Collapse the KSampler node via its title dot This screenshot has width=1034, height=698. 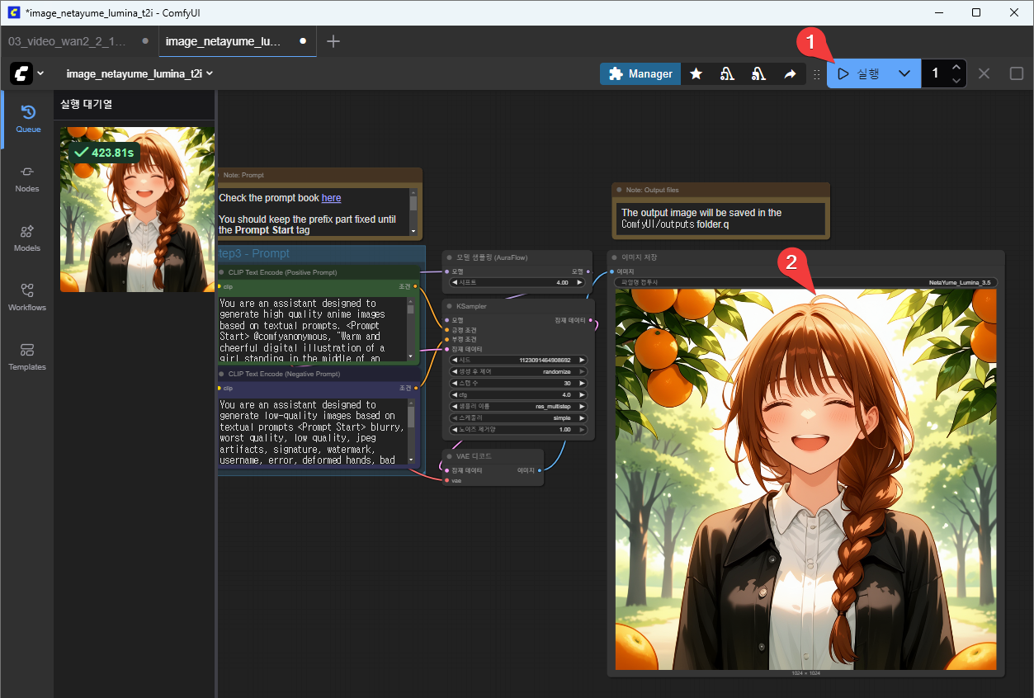click(x=449, y=306)
